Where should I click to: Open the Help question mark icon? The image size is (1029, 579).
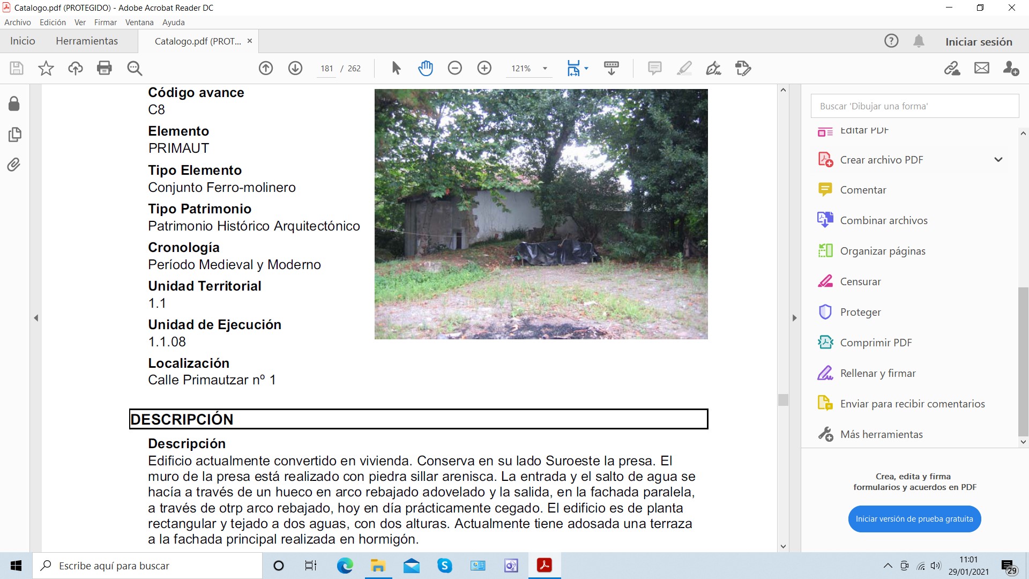pos(891,41)
